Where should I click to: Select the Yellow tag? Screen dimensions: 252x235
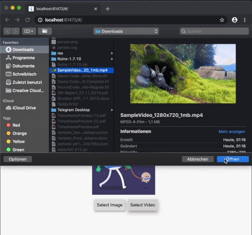click(x=25, y=142)
